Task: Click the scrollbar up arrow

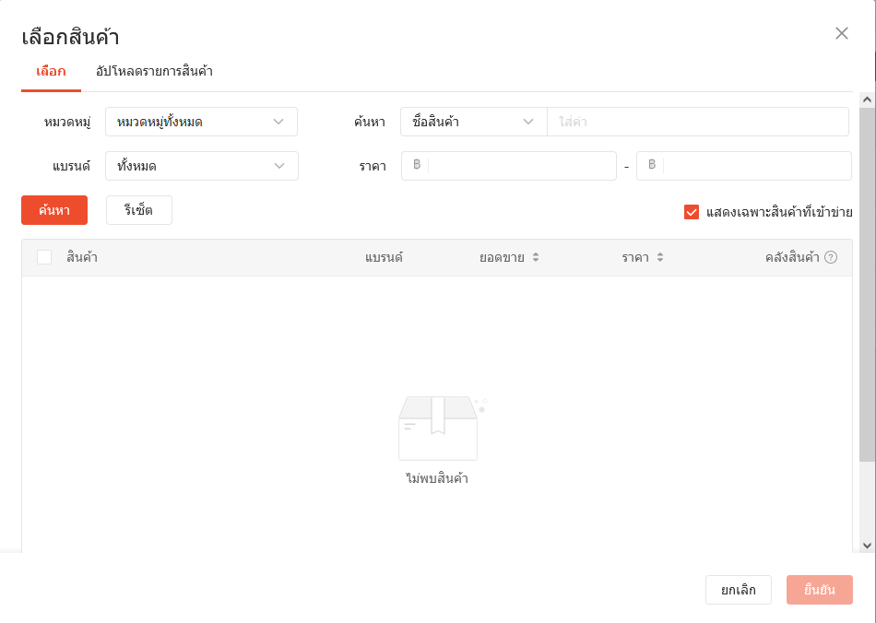Action: 867,100
